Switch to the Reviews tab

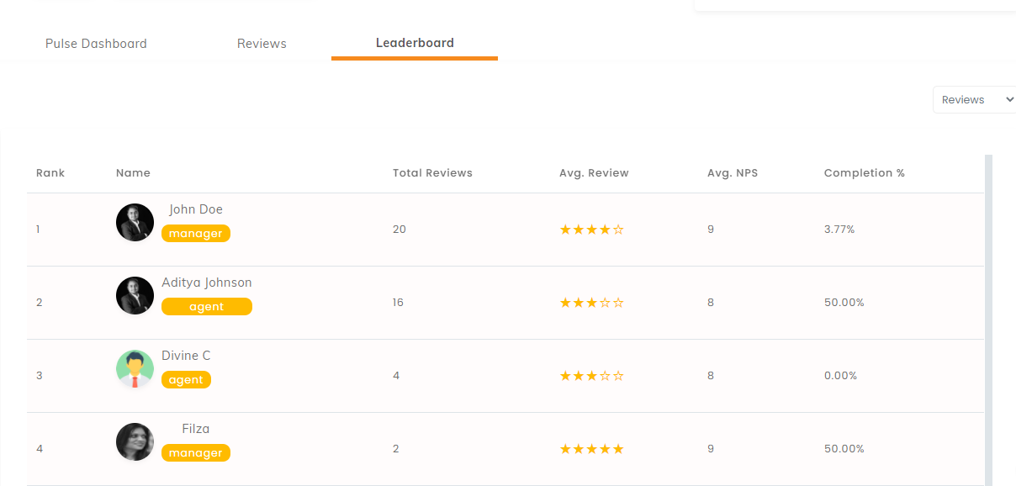[262, 44]
